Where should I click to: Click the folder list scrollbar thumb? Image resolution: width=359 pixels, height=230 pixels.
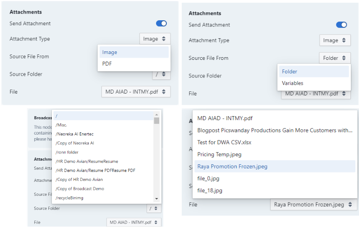[x=156, y=120]
